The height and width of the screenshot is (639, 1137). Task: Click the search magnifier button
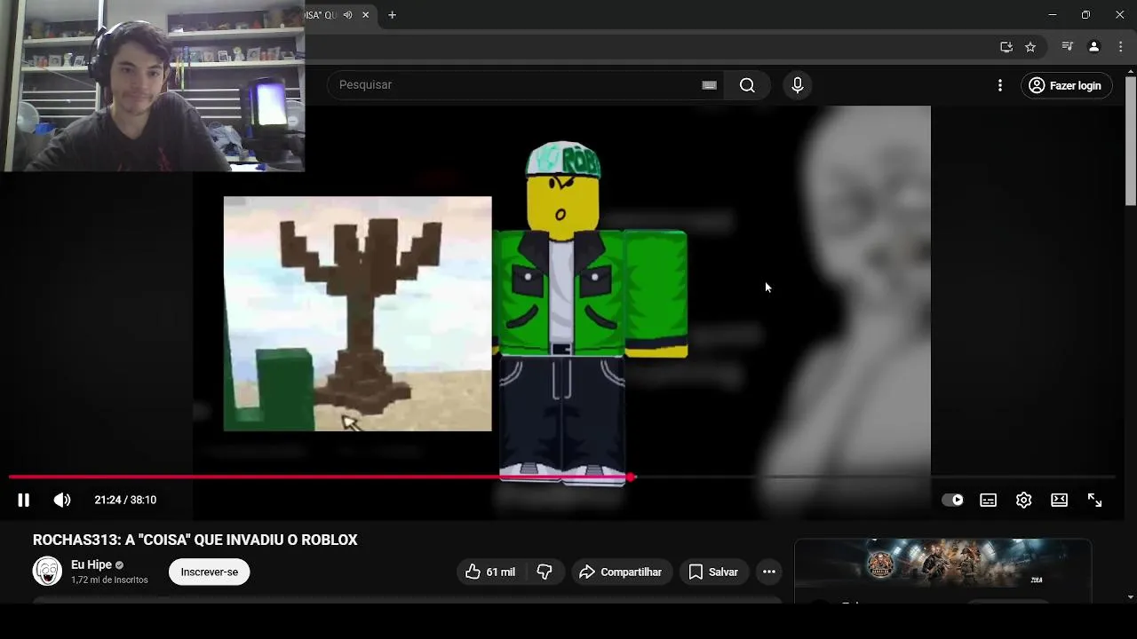[747, 85]
